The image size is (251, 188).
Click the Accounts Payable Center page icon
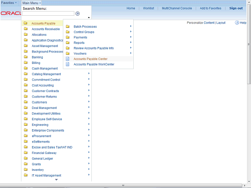67,59
